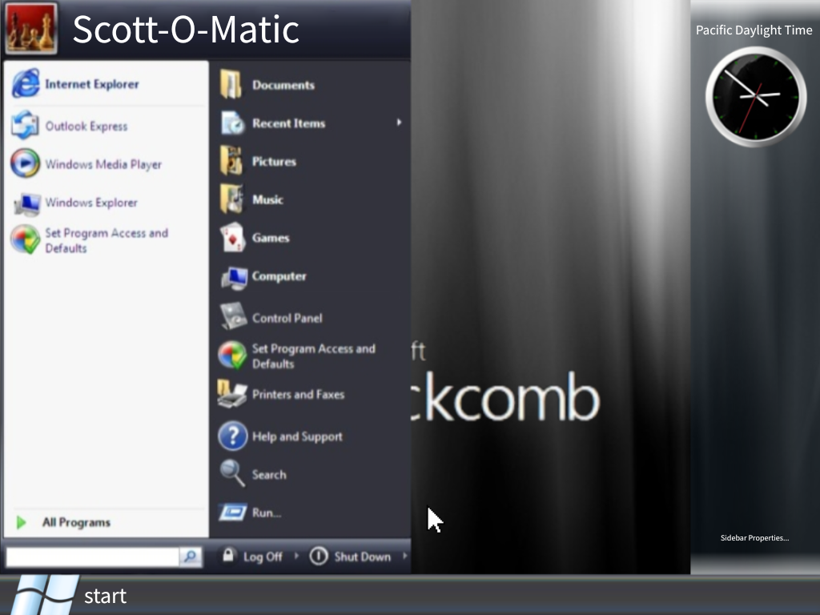820x615 pixels.
Task: Launch Internet Explorer from the start menu
Action: pos(91,83)
